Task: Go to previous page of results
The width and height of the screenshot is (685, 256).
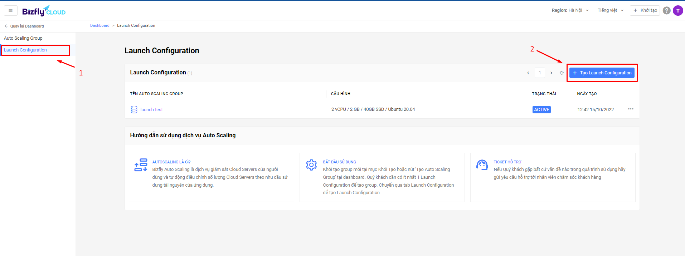Action: (x=528, y=73)
